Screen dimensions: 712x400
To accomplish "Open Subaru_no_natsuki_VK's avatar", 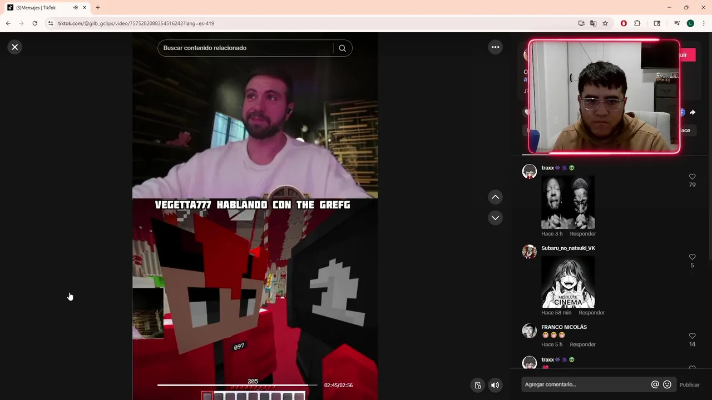I will point(529,252).
